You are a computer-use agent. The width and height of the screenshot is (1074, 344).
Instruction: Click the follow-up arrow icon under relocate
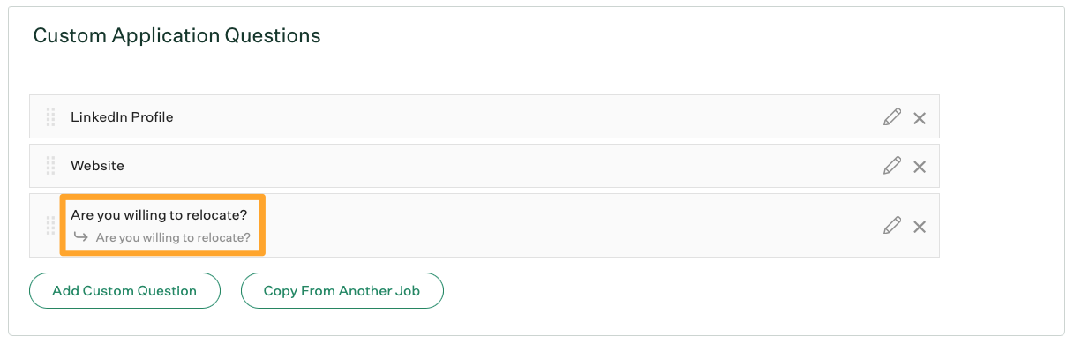tap(81, 237)
